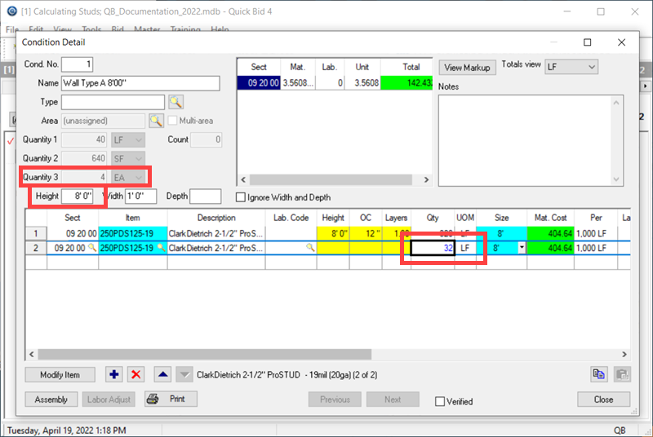This screenshot has height=437, width=653.
Task: Select row header 2 in items grid
Action: [36, 248]
